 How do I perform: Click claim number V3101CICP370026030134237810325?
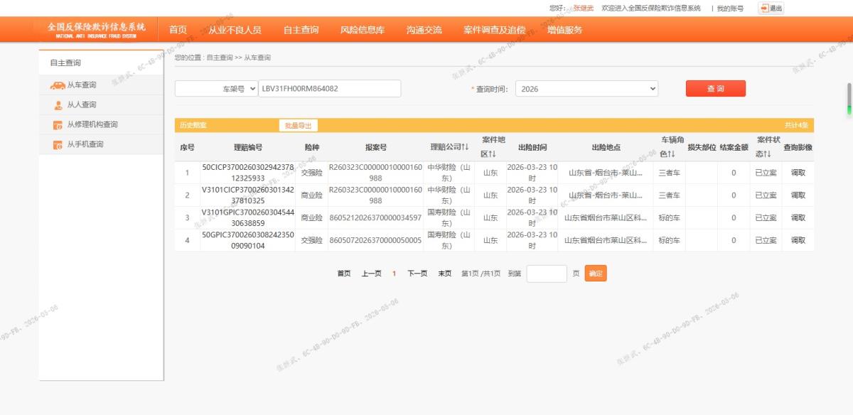point(248,195)
